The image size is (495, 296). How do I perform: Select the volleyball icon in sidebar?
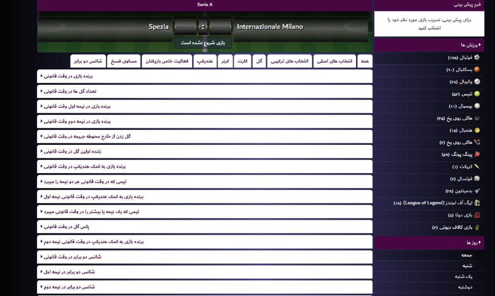pyautogui.click(x=477, y=82)
